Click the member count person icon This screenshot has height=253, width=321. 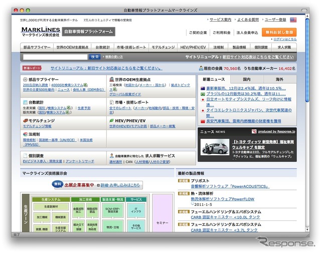[201, 68]
